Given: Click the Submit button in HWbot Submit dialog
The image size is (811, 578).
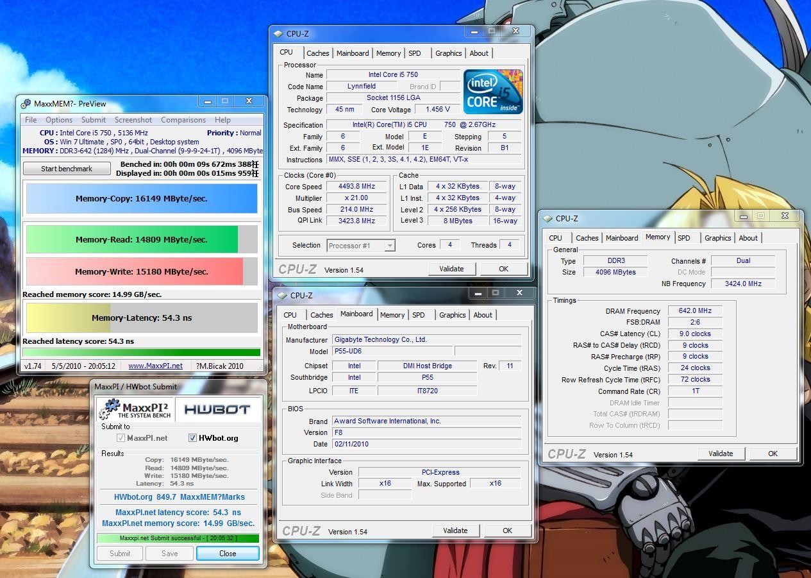Looking at the screenshot, I should (120, 554).
